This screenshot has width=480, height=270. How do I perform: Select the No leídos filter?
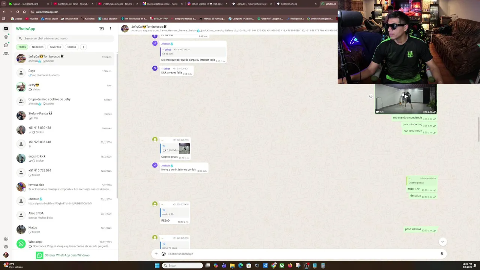point(37,47)
